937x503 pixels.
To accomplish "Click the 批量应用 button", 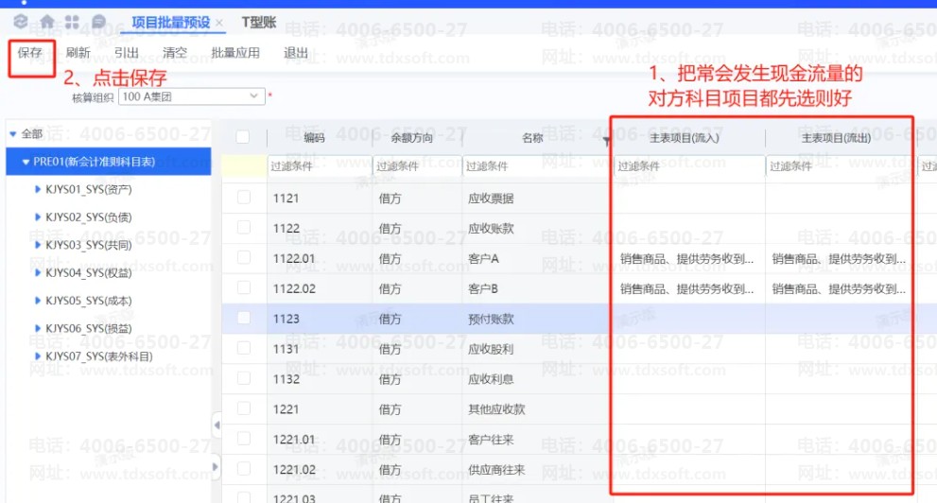I will click(235, 53).
